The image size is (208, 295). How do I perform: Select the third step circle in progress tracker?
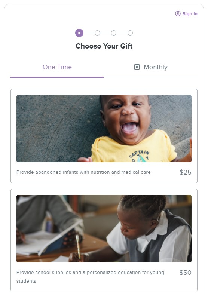coord(114,33)
